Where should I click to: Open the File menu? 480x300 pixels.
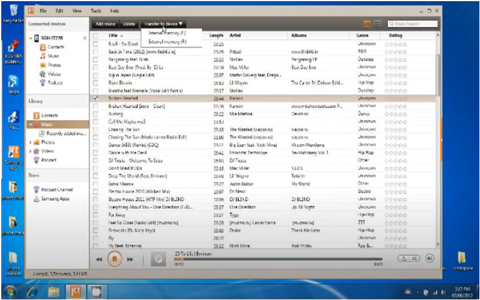[x=43, y=11]
